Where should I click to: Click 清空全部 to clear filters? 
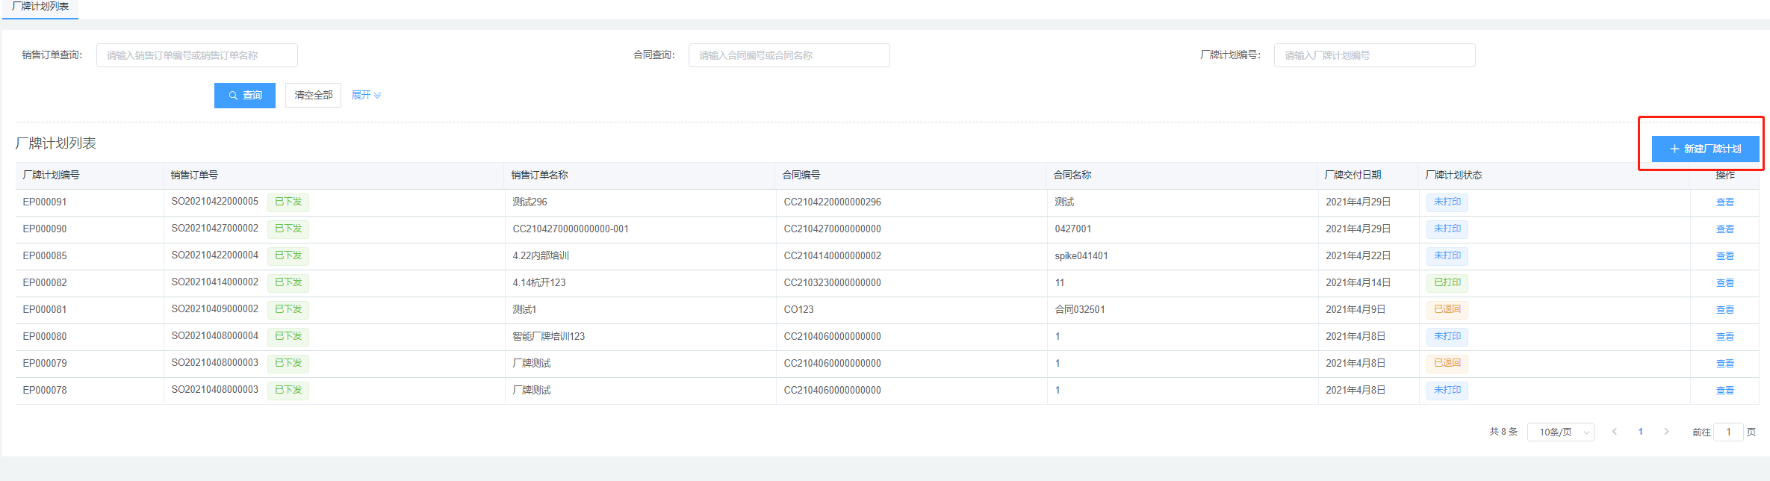coord(313,96)
